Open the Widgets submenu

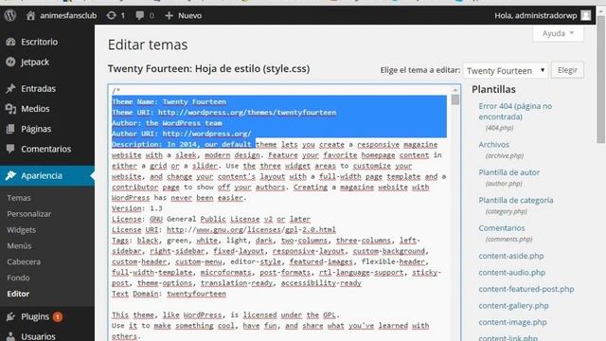click(21, 230)
